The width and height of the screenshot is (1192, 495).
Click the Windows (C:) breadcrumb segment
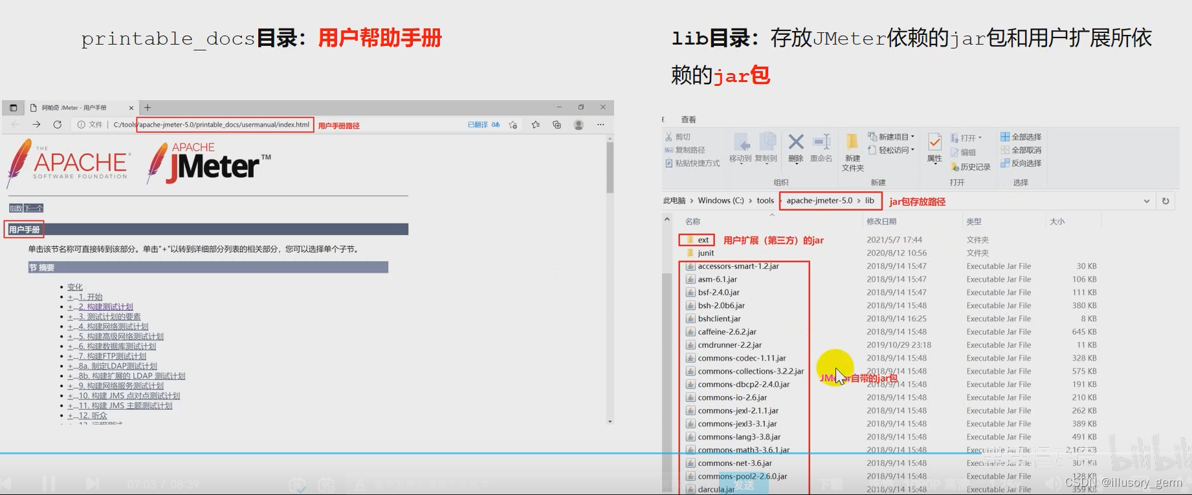(x=721, y=201)
